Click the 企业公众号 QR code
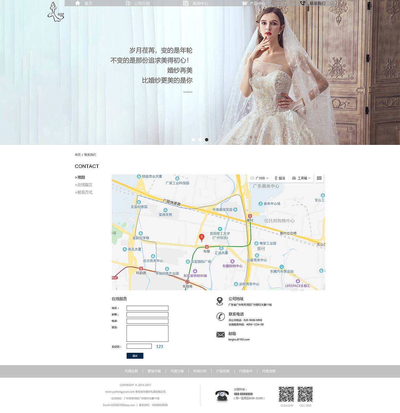Image resolution: width=400 pixels, height=413 pixels. (287, 394)
